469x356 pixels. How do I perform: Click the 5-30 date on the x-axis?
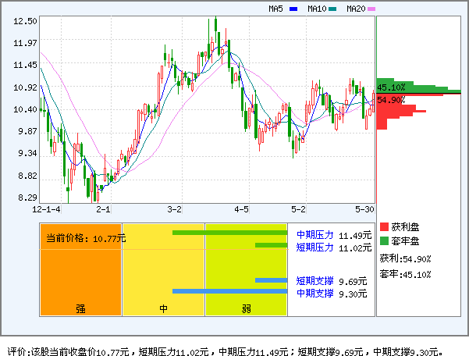(364, 210)
